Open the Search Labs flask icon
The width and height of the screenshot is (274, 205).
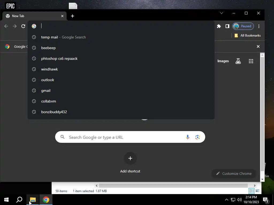(238, 61)
